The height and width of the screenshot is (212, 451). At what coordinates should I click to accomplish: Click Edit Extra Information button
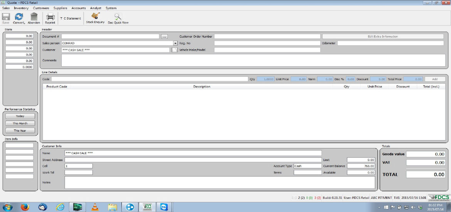tap(383, 37)
